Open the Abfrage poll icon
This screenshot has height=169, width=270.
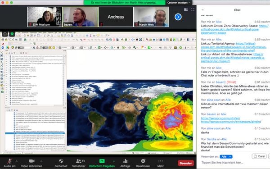point(125,161)
